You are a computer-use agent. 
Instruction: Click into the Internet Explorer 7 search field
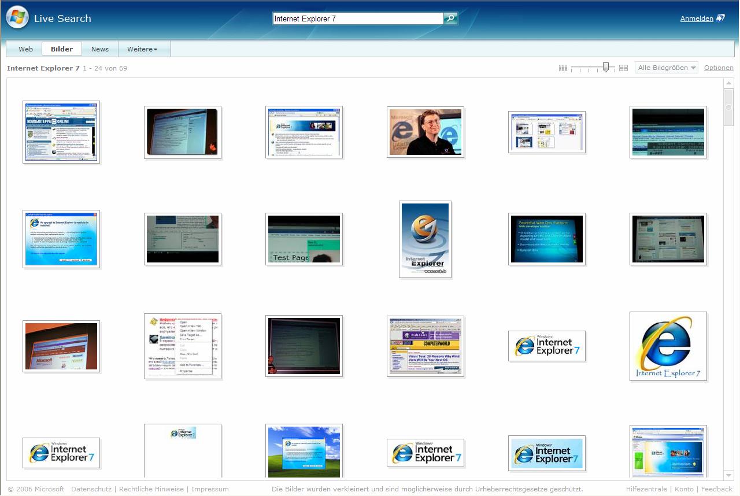pyautogui.click(x=358, y=18)
